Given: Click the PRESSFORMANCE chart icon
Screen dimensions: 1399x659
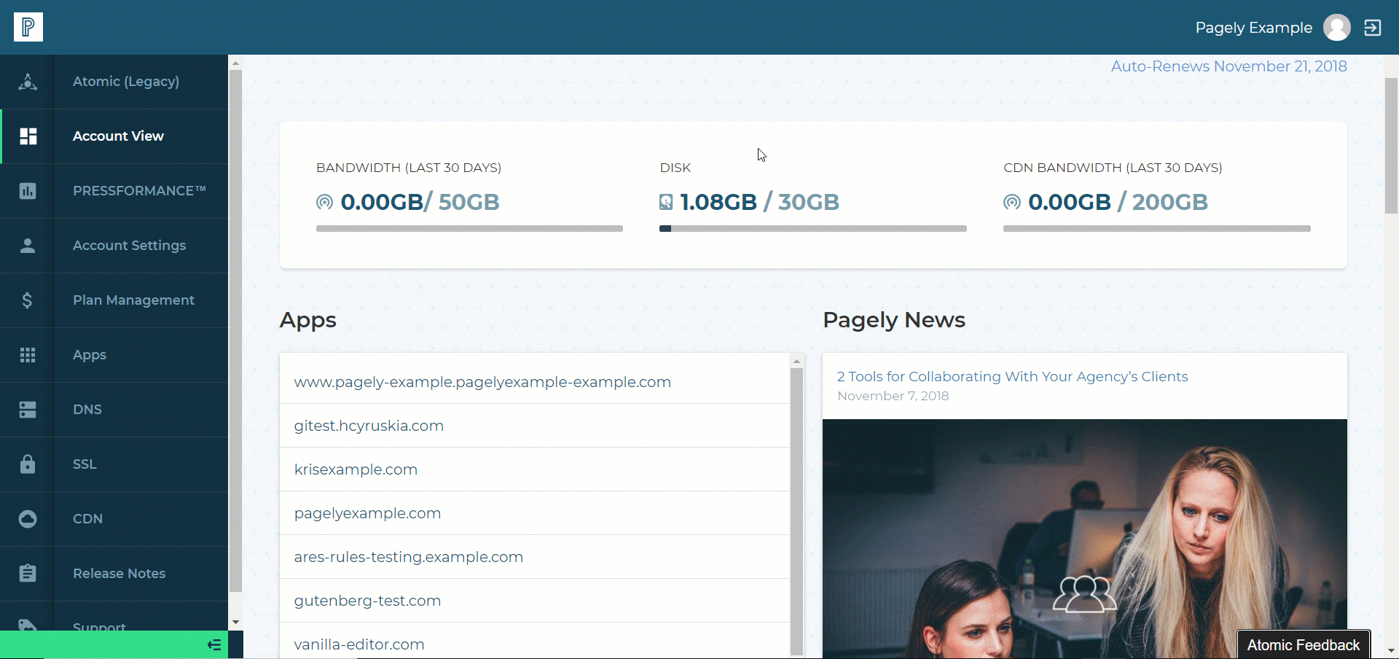Looking at the screenshot, I should (28, 191).
